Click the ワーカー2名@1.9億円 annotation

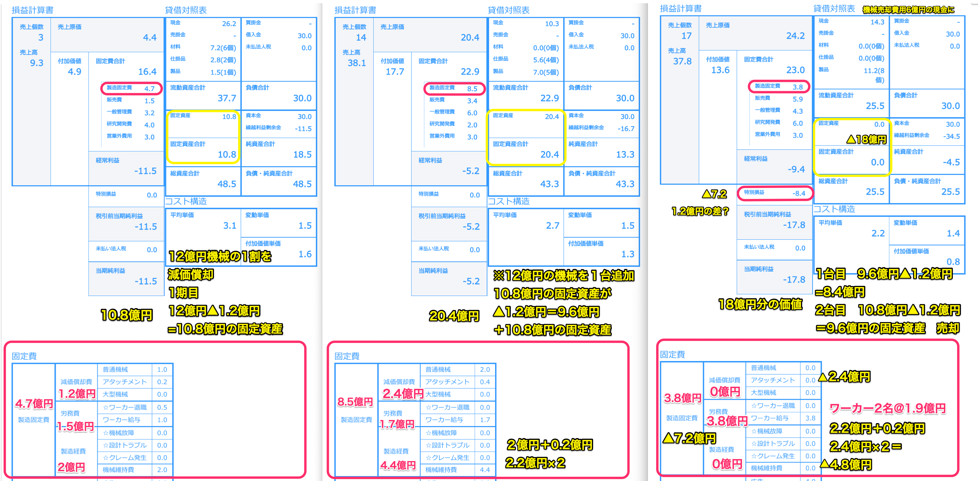[x=887, y=409]
